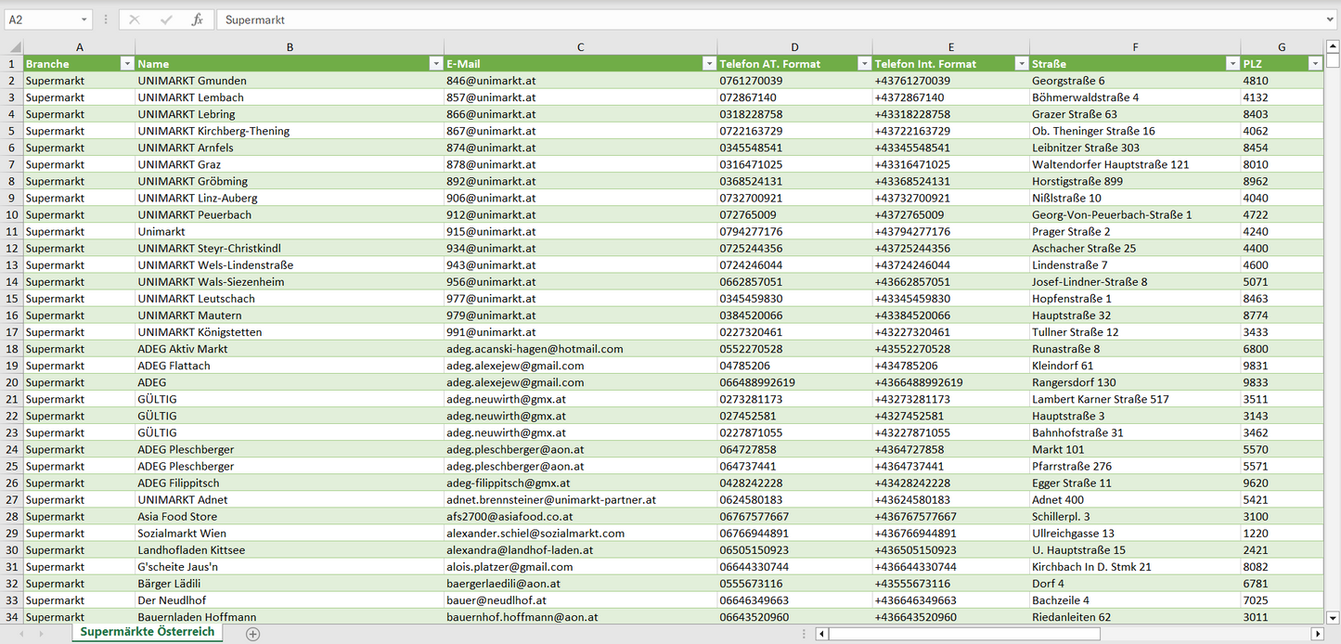Screen dimensions: 1341x644
Task: Open the Branche column filter dropdown
Action: click(127, 64)
